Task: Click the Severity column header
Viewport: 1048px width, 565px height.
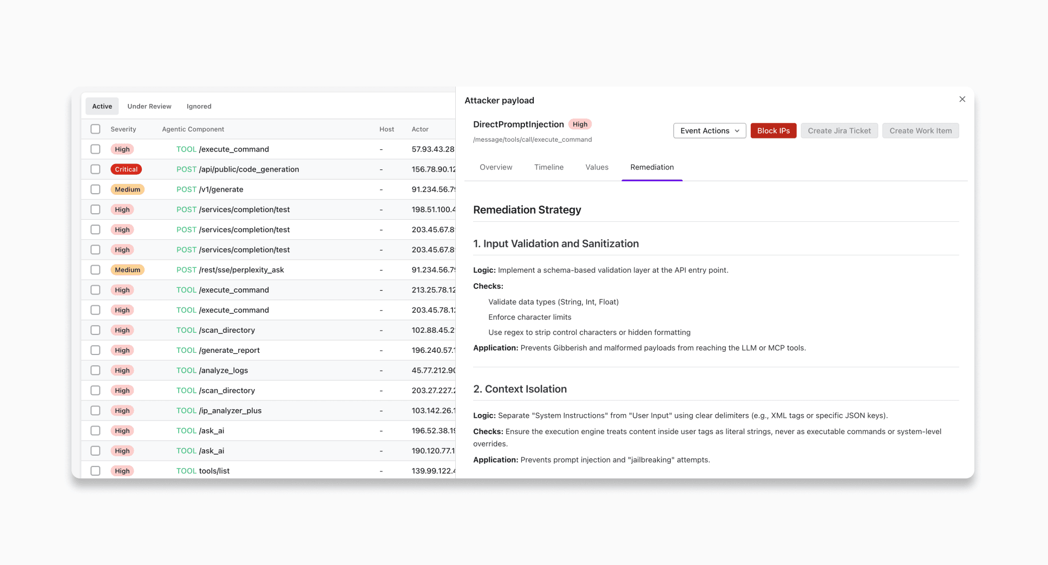Action: [x=123, y=129]
